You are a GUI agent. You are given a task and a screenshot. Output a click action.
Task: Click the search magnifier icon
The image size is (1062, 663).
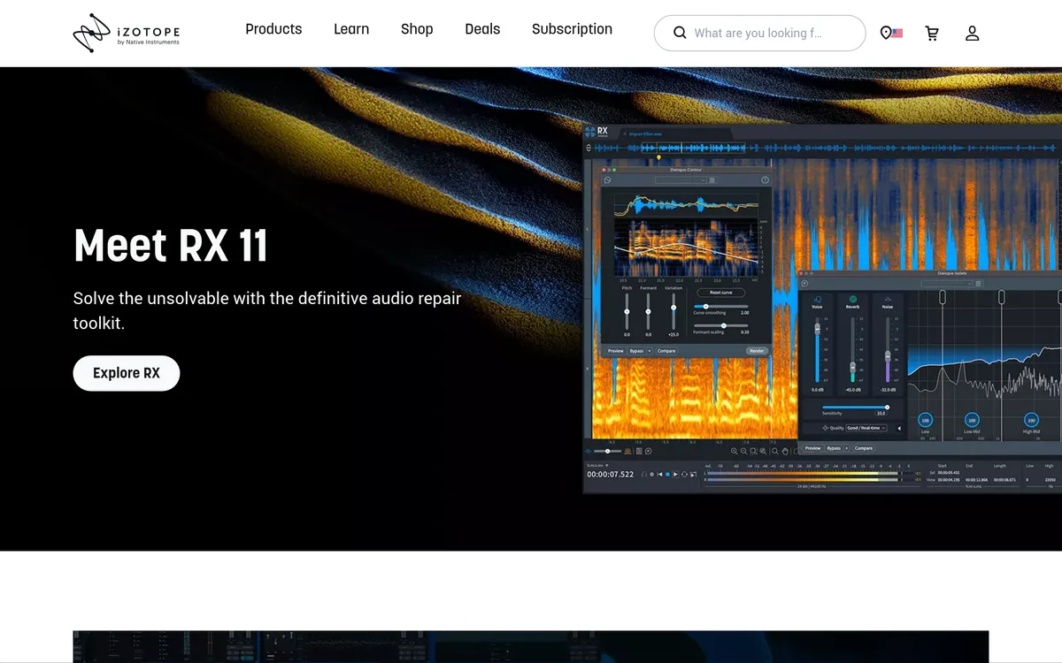[680, 33]
